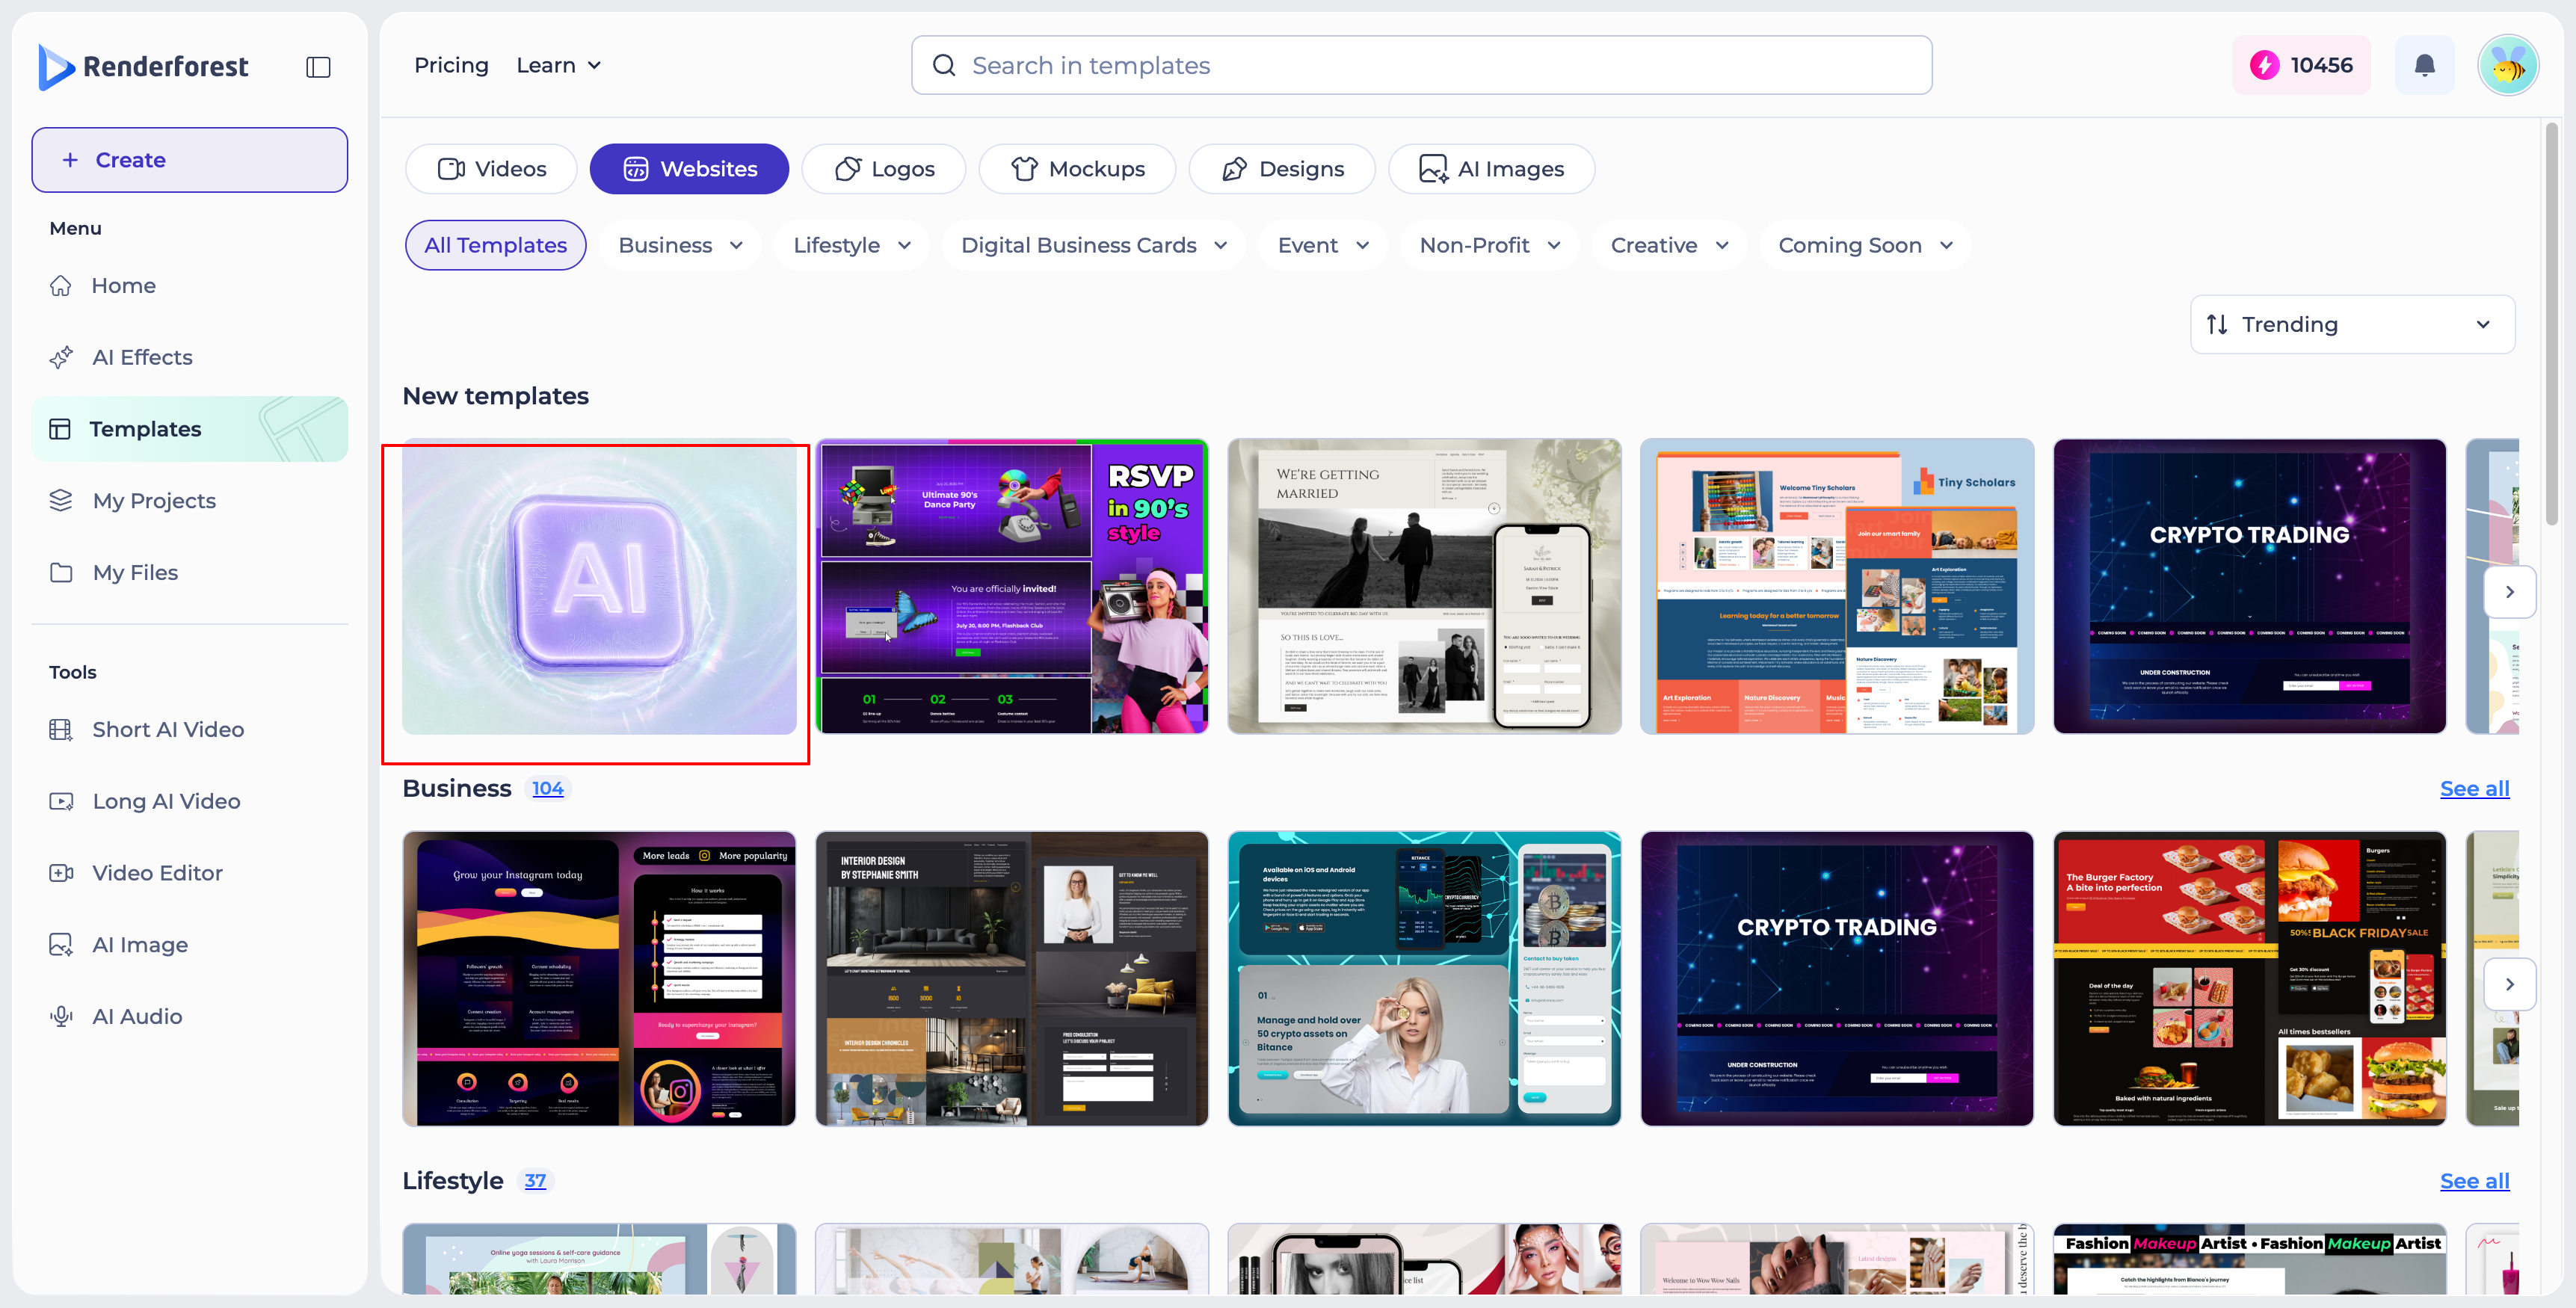2576x1308 pixels.
Task: Collapse the sidebar panel icon
Action: coord(318,67)
